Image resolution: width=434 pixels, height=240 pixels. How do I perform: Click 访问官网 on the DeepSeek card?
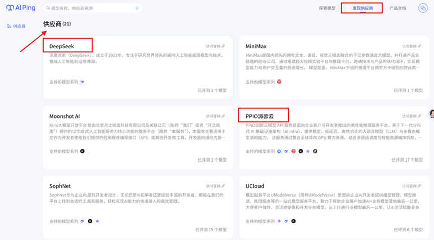tap(215, 46)
